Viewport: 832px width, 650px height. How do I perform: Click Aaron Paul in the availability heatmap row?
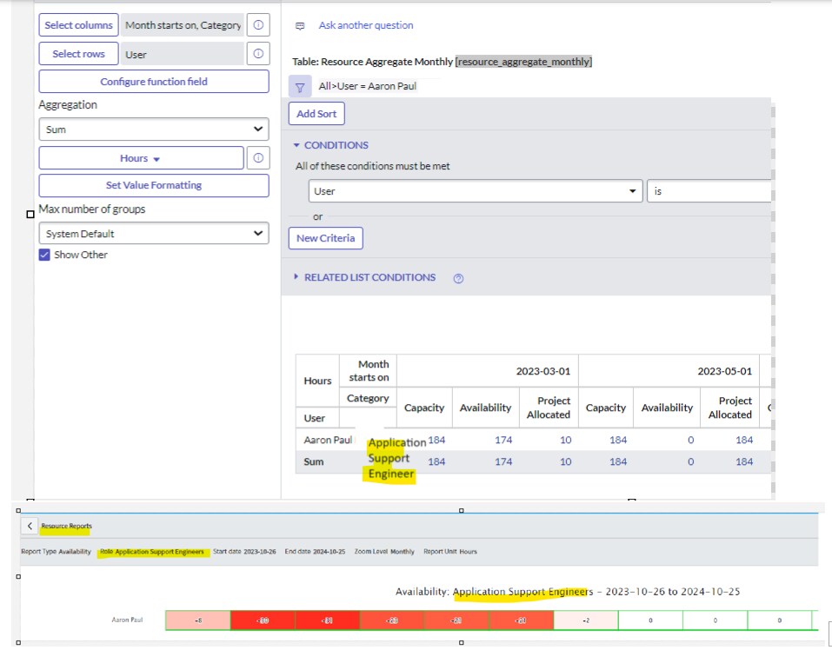coord(127,620)
